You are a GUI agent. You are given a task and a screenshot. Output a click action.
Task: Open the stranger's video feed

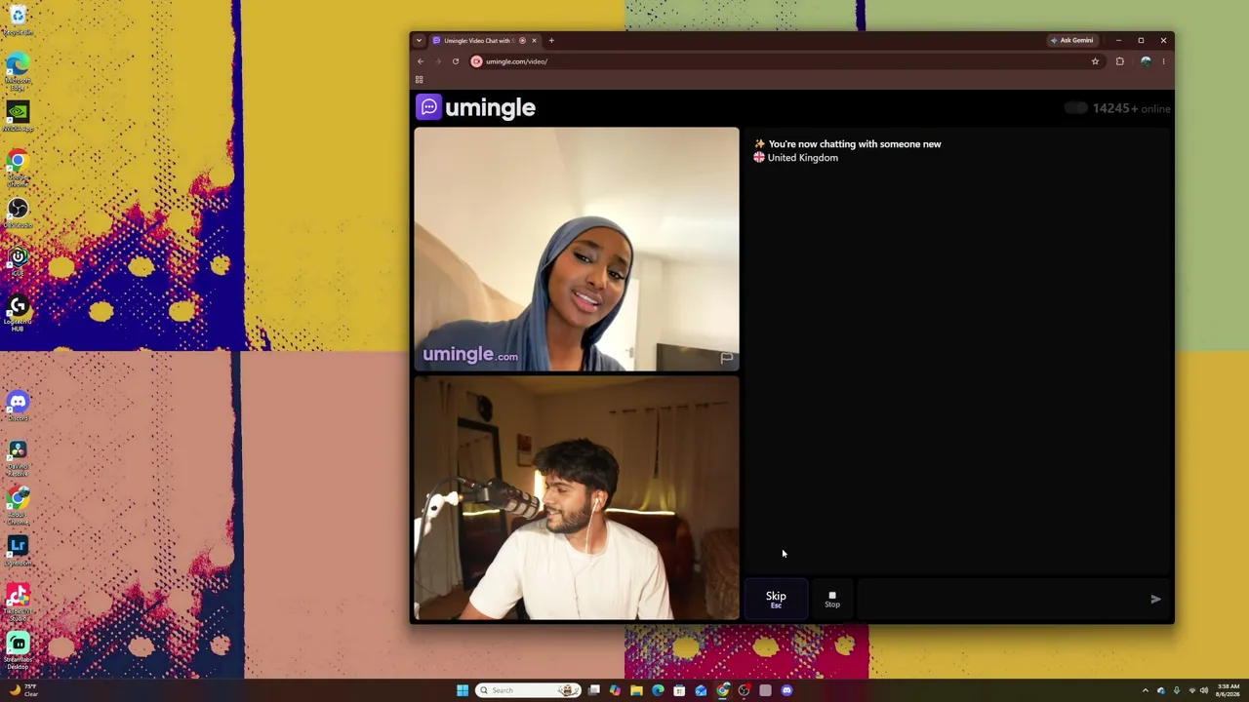click(x=577, y=250)
